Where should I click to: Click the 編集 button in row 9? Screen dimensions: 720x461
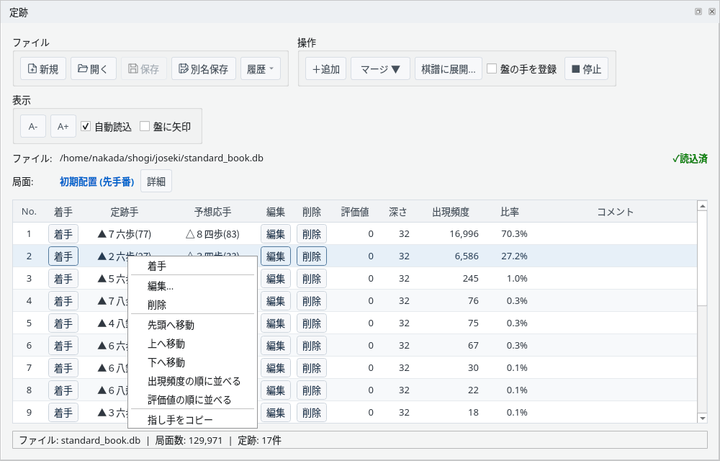(x=276, y=412)
